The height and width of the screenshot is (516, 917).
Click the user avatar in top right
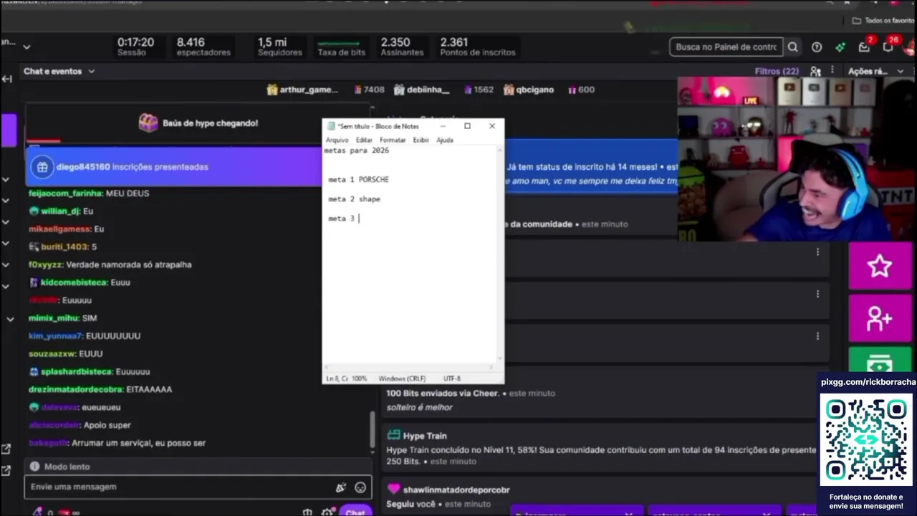click(x=910, y=47)
